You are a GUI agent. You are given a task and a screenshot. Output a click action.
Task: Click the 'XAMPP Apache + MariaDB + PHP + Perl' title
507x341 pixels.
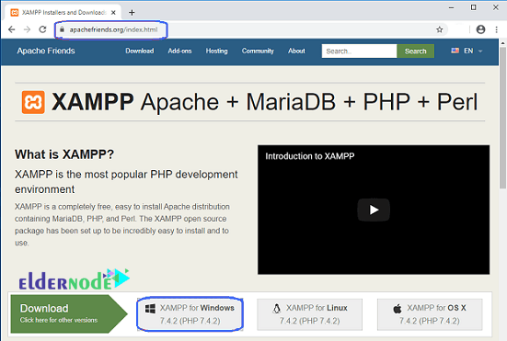(264, 102)
